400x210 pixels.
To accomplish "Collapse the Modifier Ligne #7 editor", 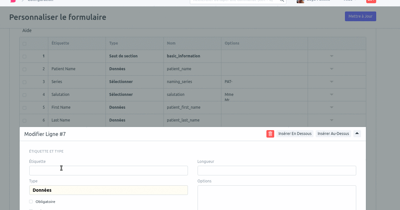I will (357, 133).
